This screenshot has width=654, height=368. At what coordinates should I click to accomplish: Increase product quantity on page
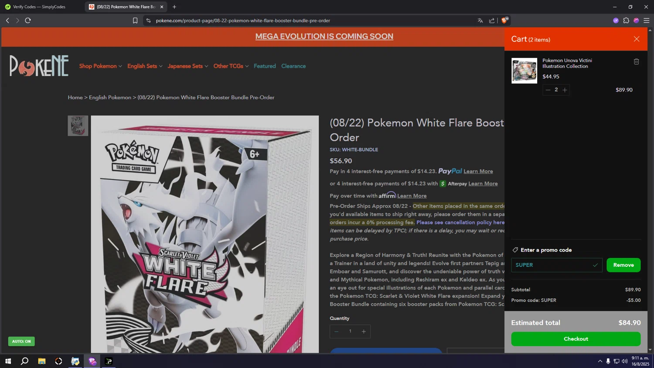[x=364, y=331]
